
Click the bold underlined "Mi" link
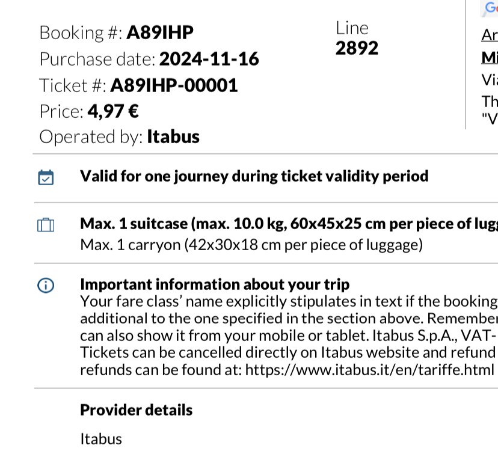pyautogui.click(x=490, y=57)
